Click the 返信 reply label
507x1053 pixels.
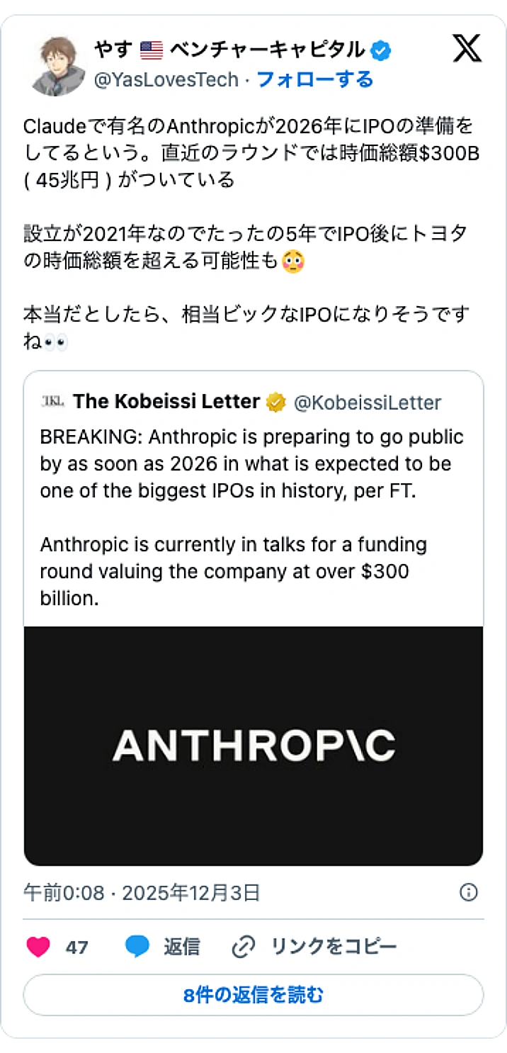coord(182,946)
